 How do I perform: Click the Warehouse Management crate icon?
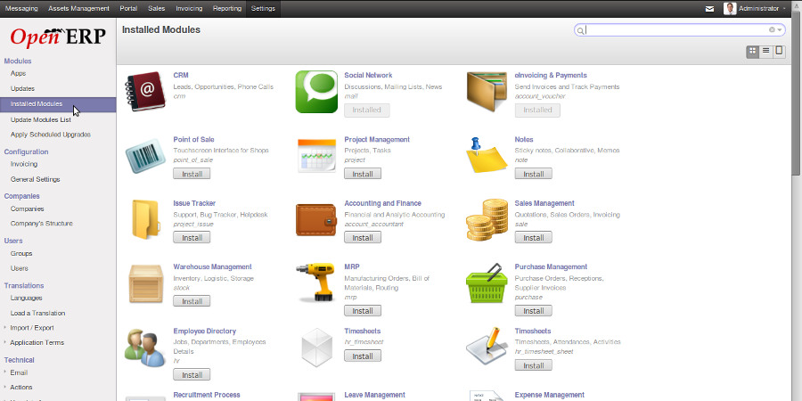(146, 283)
